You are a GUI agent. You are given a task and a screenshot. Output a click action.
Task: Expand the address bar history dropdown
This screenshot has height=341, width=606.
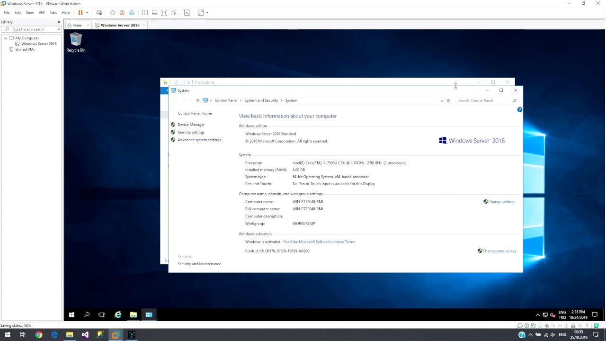click(x=442, y=100)
